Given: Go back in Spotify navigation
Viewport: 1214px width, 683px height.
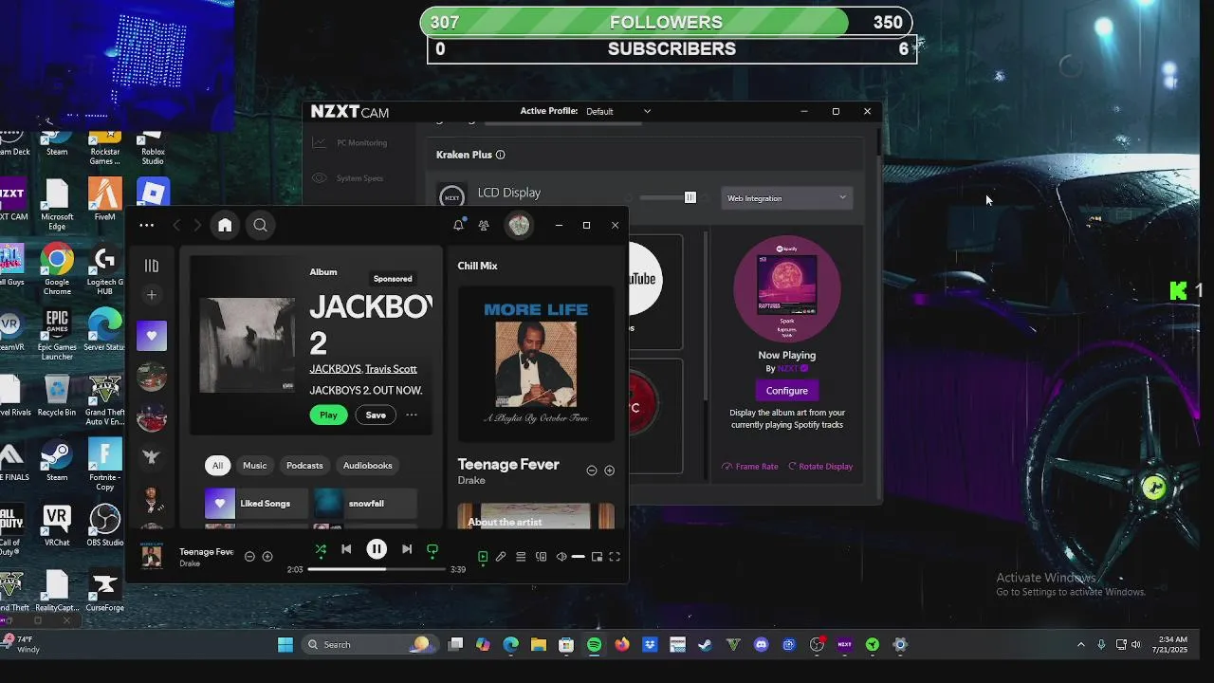Looking at the screenshot, I should pyautogui.click(x=176, y=225).
